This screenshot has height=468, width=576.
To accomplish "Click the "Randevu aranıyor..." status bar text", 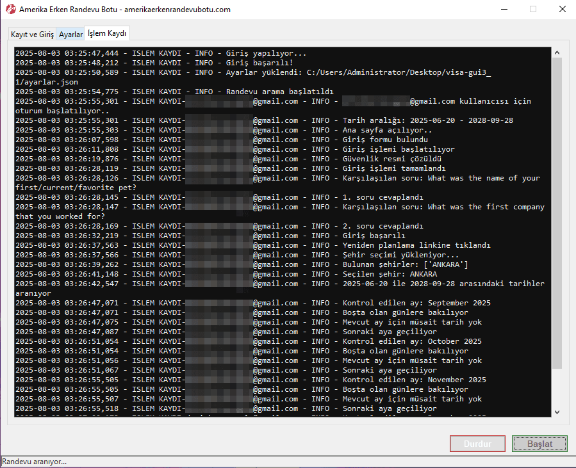I will [34, 462].
